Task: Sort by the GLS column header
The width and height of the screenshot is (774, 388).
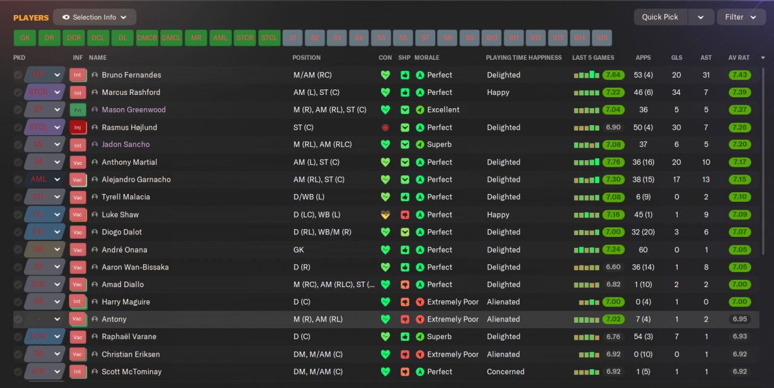Action: click(x=677, y=58)
